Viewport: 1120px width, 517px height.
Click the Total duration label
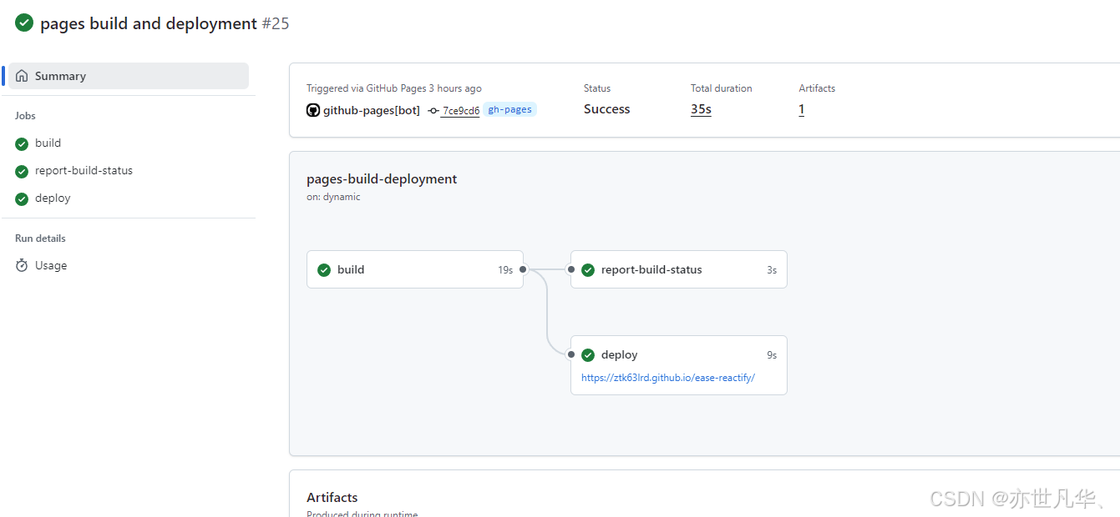point(722,88)
